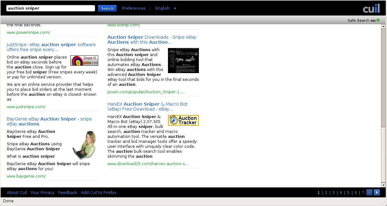
Task: Click the Search button
Action: coord(107,8)
